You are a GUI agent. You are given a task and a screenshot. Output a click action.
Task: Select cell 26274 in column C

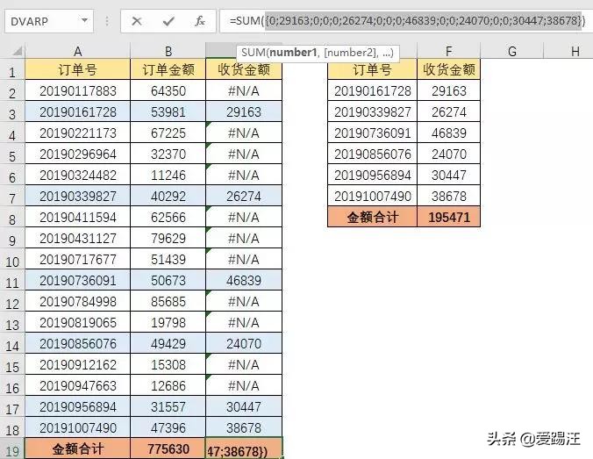coord(244,196)
